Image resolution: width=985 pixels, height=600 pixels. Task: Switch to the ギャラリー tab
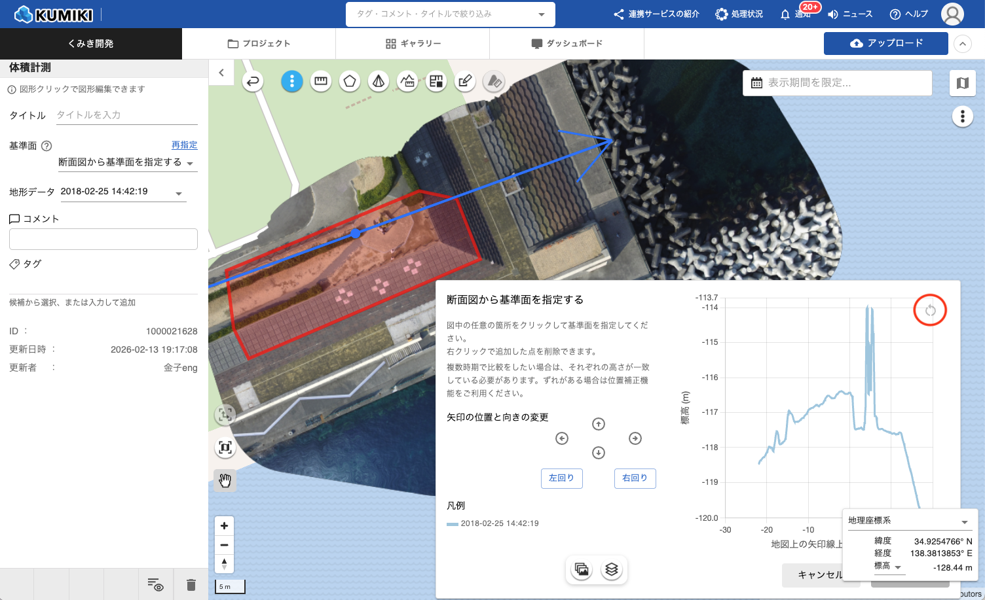pyautogui.click(x=413, y=44)
